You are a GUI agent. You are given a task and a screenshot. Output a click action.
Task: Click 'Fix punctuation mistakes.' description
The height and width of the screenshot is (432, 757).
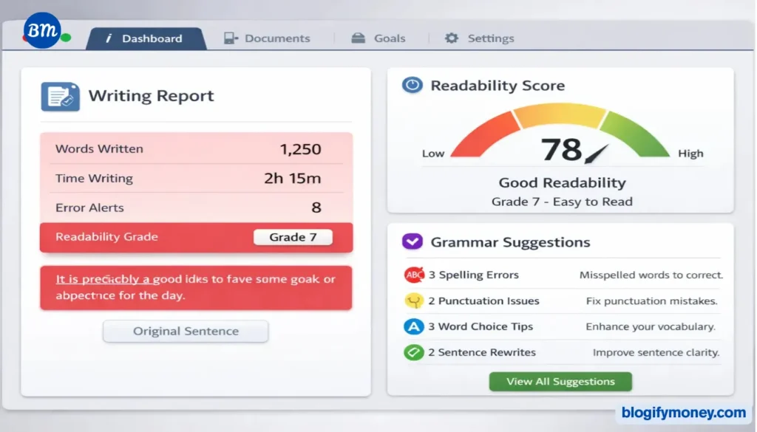point(652,301)
